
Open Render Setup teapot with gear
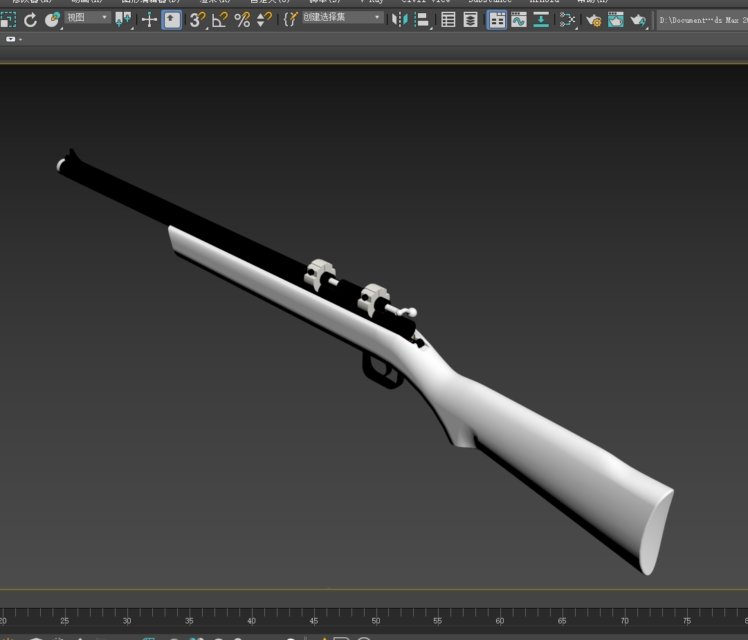coord(594,20)
